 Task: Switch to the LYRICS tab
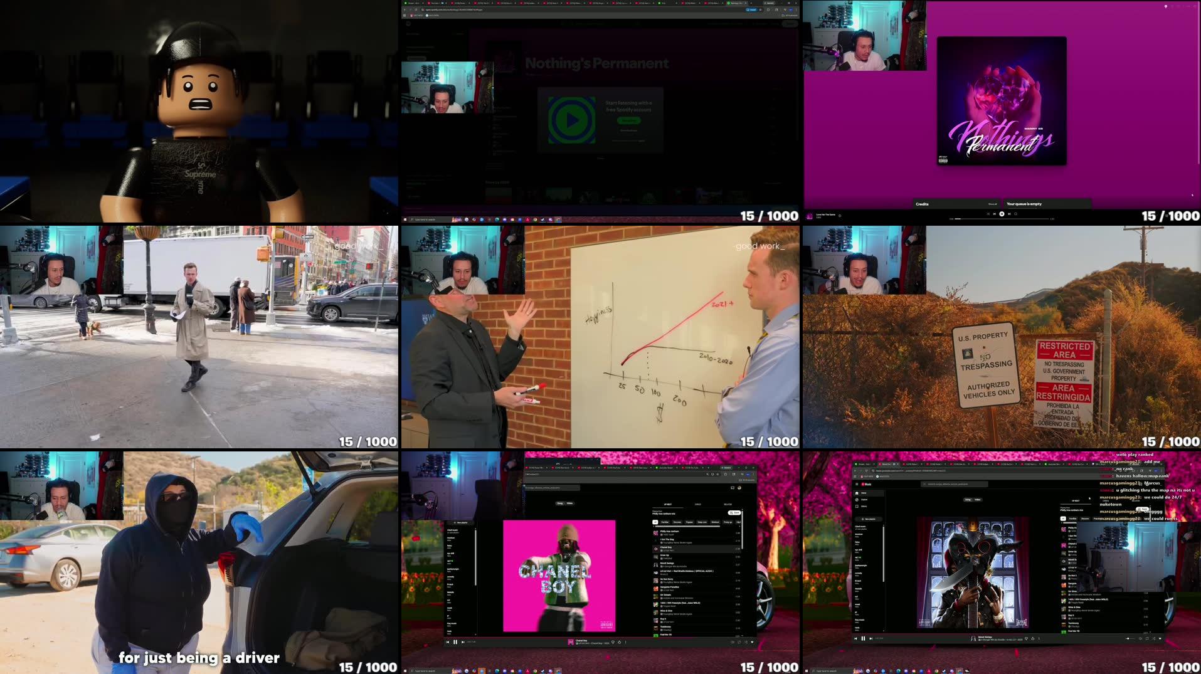698,504
